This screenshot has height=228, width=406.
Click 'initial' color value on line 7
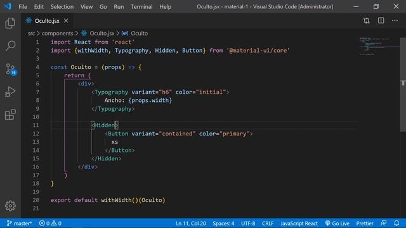[211, 92]
